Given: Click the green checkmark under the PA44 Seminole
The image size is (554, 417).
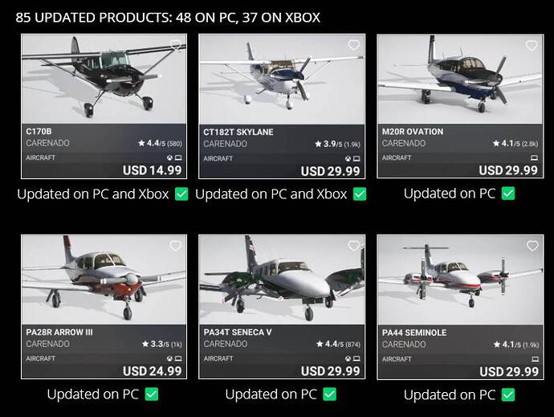Looking at the screenshot, I should pos(508,395).
